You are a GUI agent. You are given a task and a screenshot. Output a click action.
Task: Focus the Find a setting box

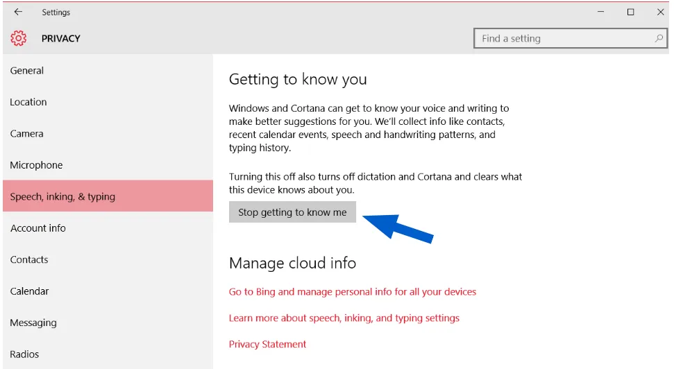(571, 38)
